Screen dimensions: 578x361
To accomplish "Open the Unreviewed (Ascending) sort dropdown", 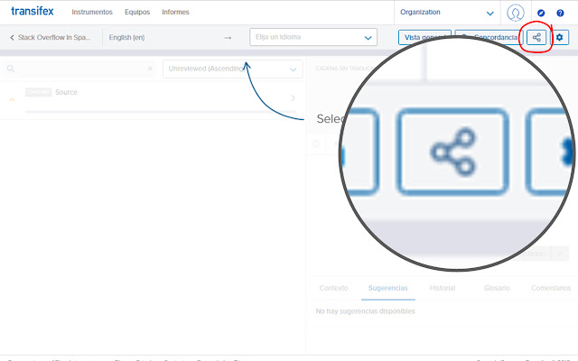I will coord(233,69).
